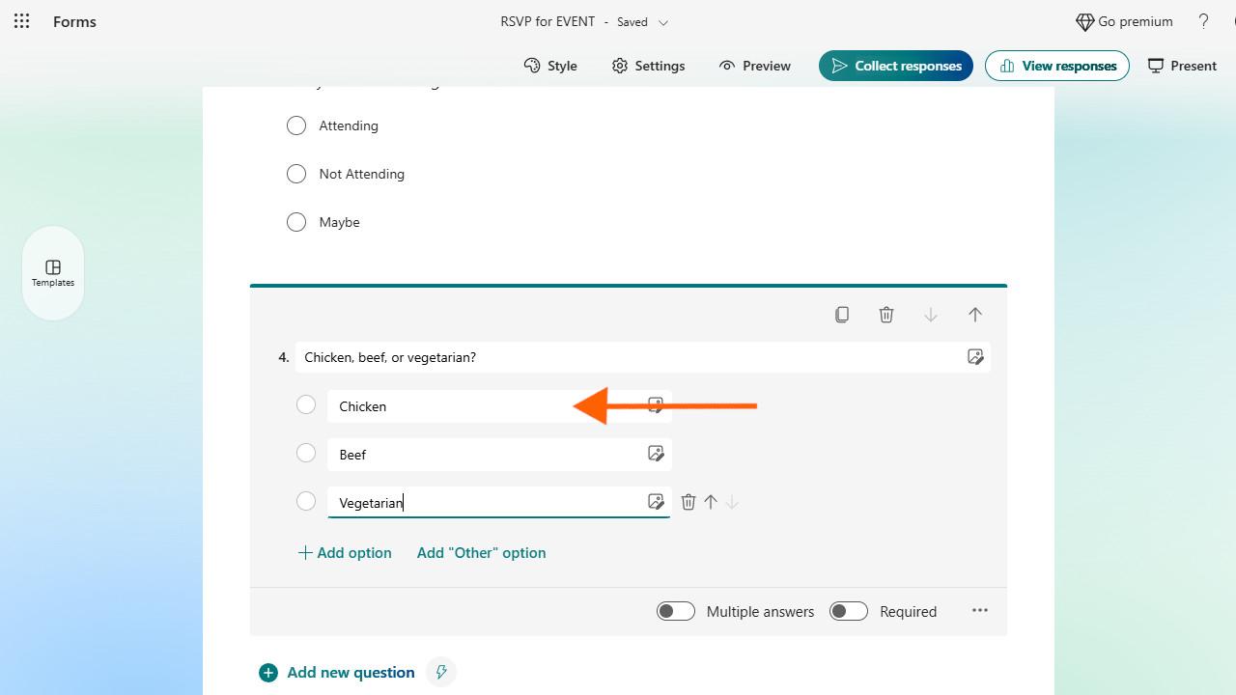
Task: Add an image to the Beef option
Action: click(656, 454)
